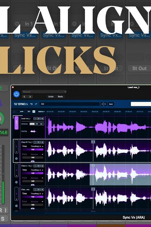The image size is (151, 227).
Task: Click the Overlay waveform icon
Action: click(x=33, y=131)
